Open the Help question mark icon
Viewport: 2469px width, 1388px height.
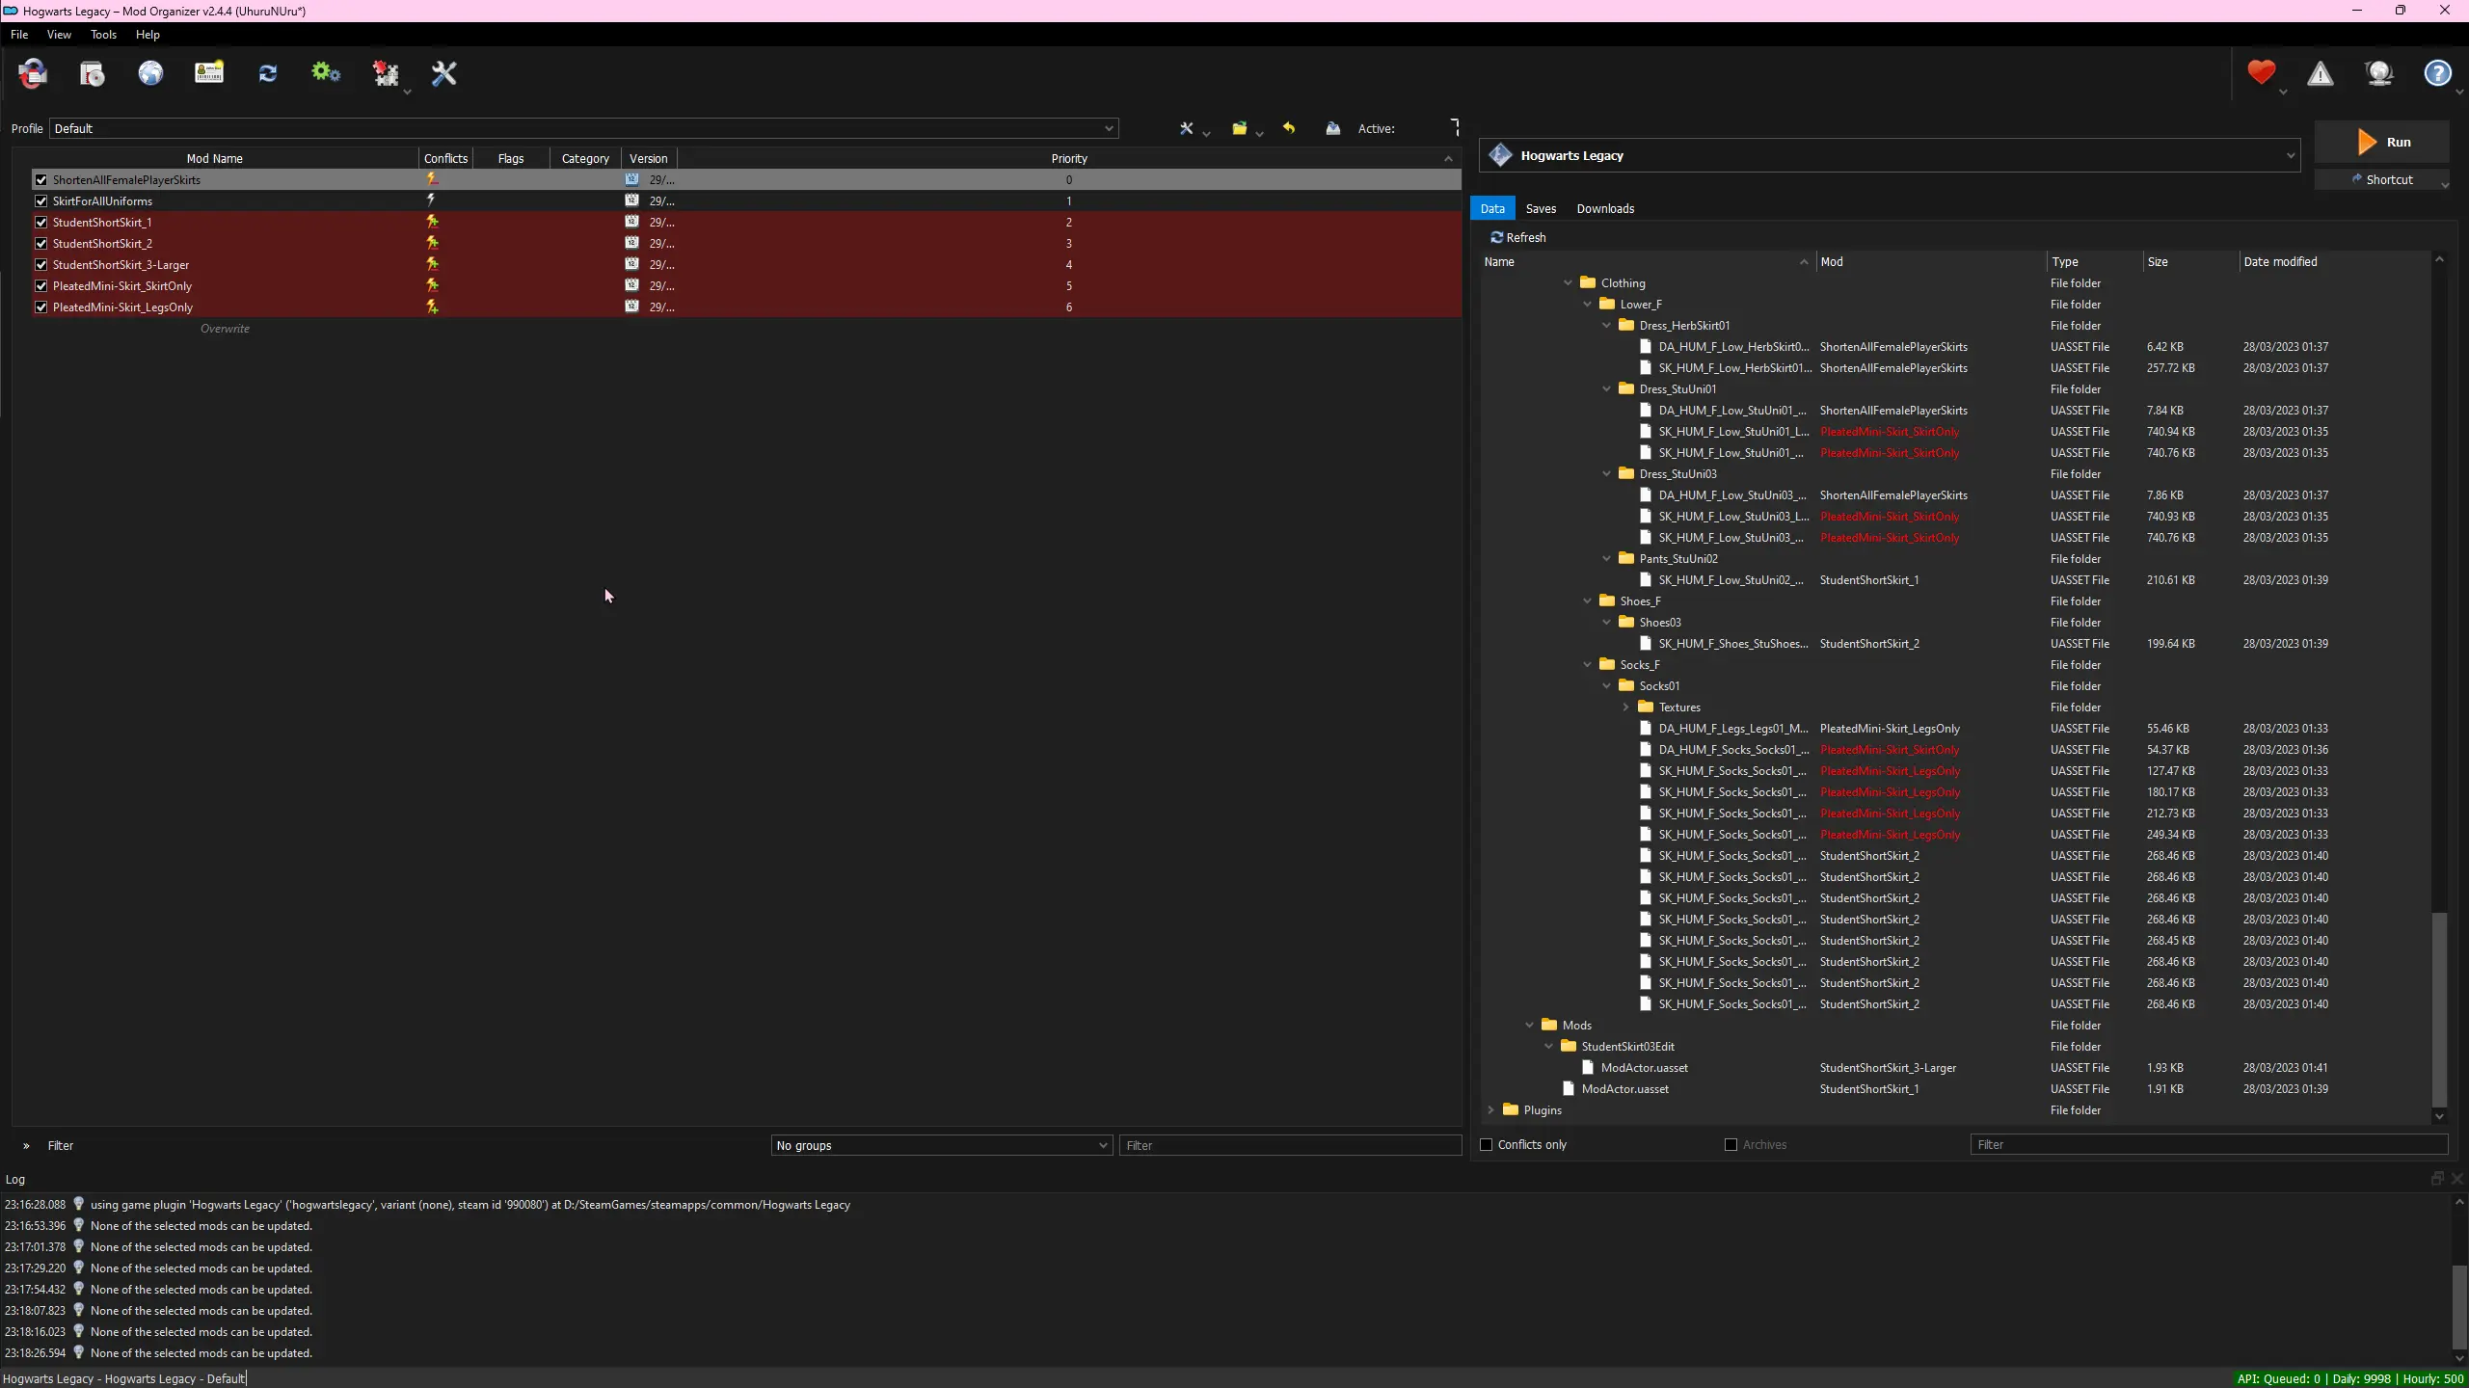[x=2438, y=73]
